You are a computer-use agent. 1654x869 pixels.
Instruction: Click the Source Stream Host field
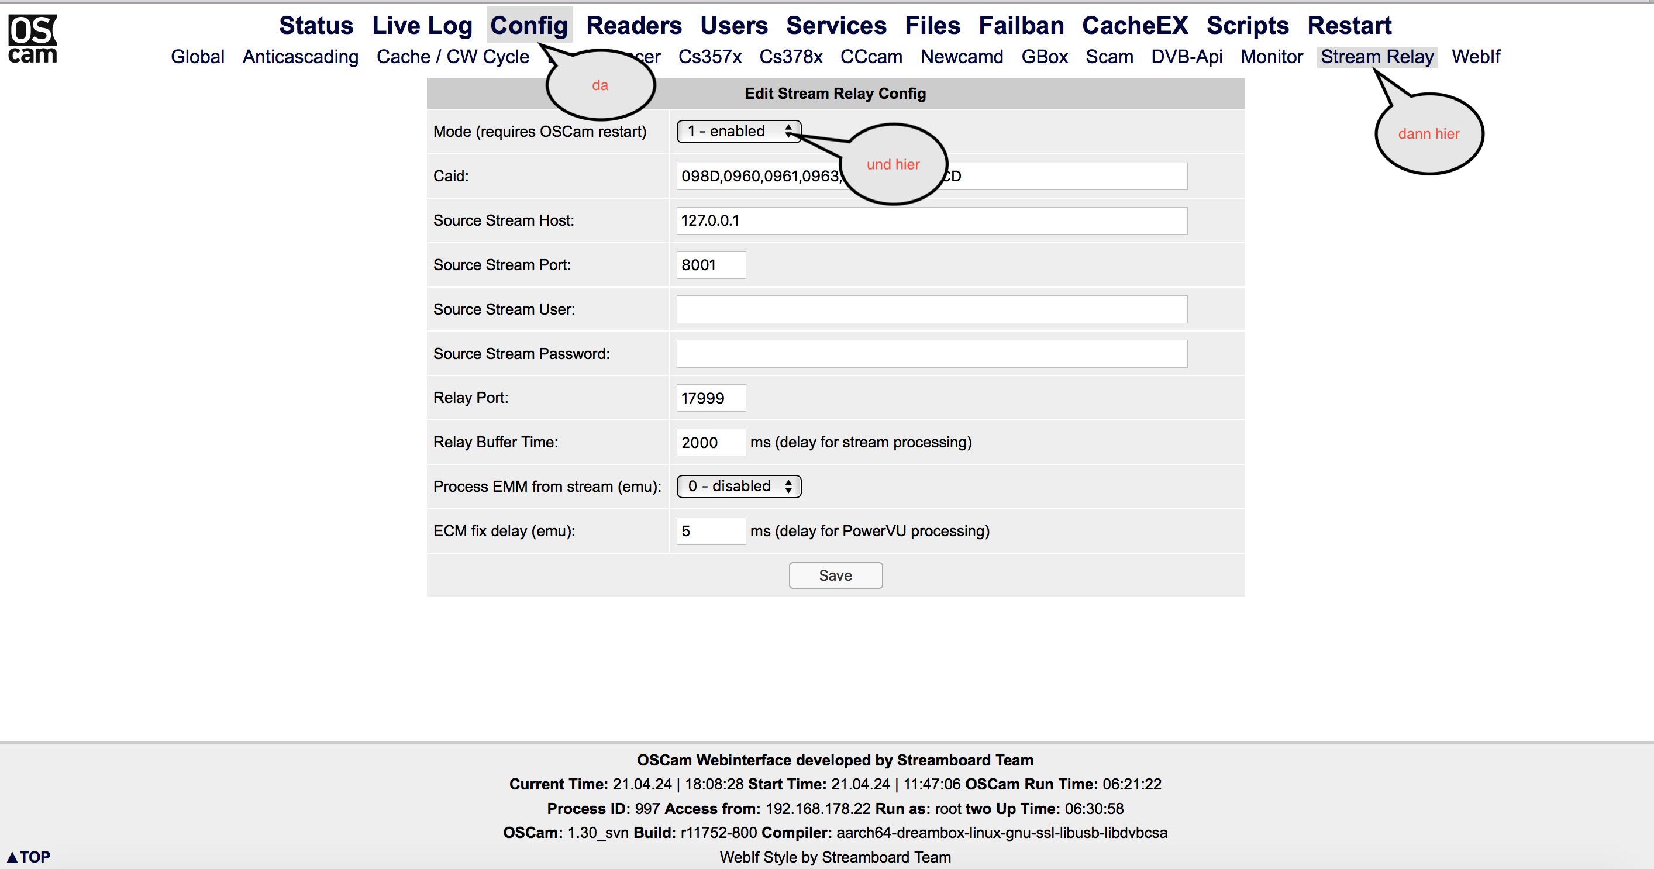[932, 220]
